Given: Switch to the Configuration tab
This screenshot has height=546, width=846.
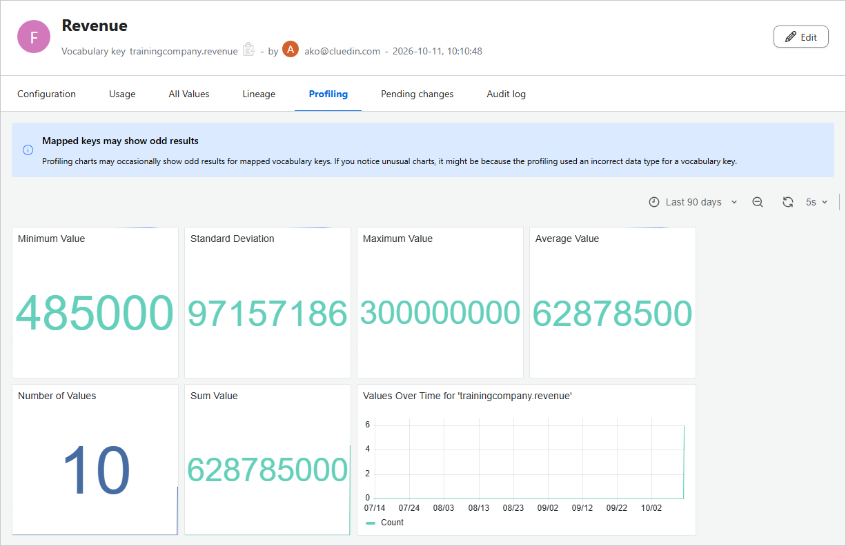Looking at the screenshot, I should 46,94.
